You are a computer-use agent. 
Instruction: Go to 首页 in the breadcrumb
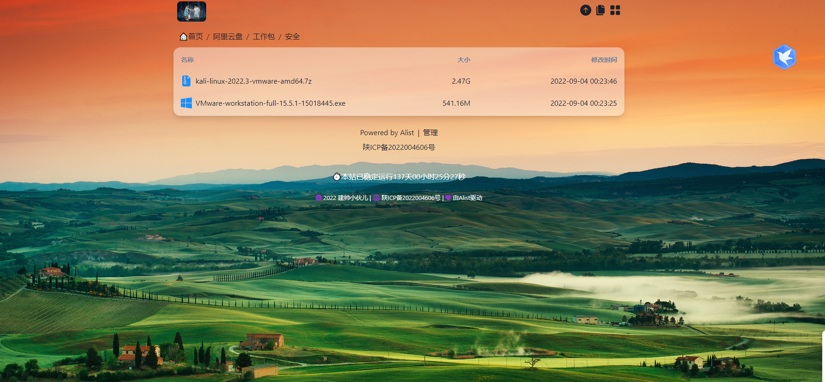click(x=196, y=36)
